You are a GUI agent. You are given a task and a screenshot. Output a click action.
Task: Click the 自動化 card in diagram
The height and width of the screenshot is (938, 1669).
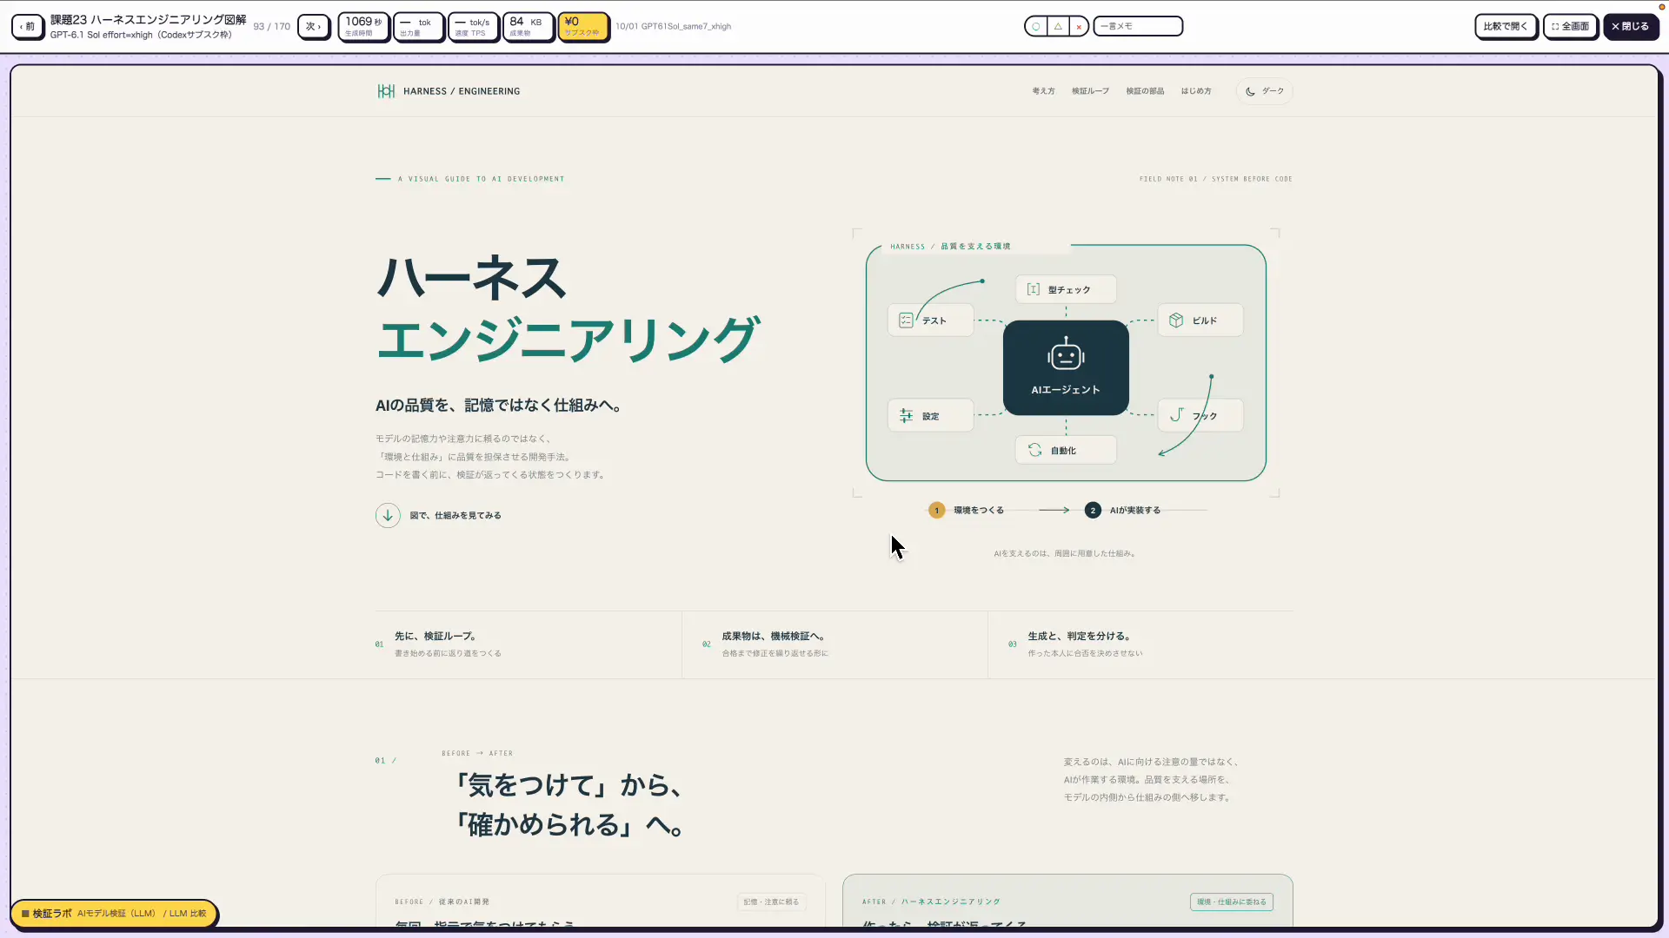[1066, 450]
